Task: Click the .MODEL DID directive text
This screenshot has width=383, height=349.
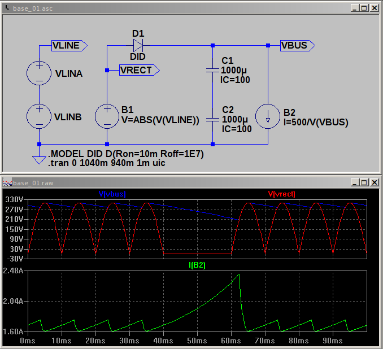Action: point(126,154)
